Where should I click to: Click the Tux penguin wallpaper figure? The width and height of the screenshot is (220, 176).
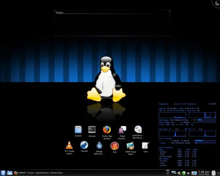click(106, 79)
